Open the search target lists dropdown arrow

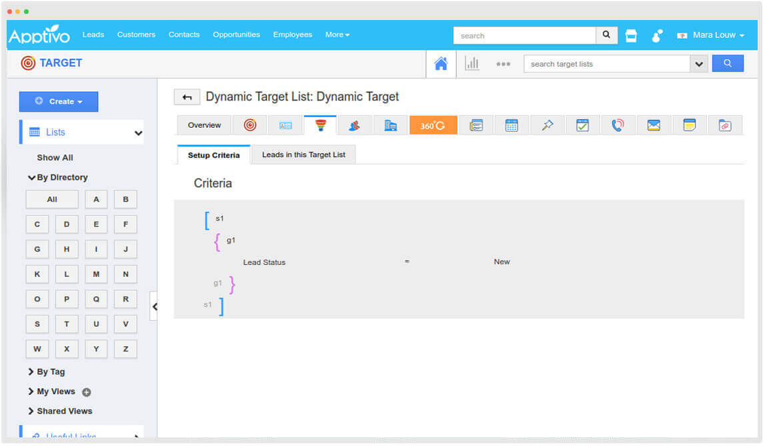pos(698,64)
